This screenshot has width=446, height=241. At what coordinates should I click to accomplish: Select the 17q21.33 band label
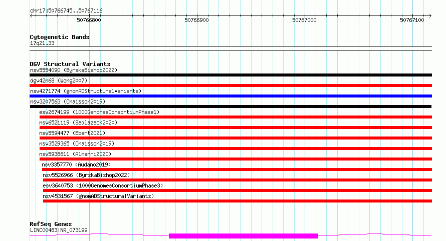42,43
